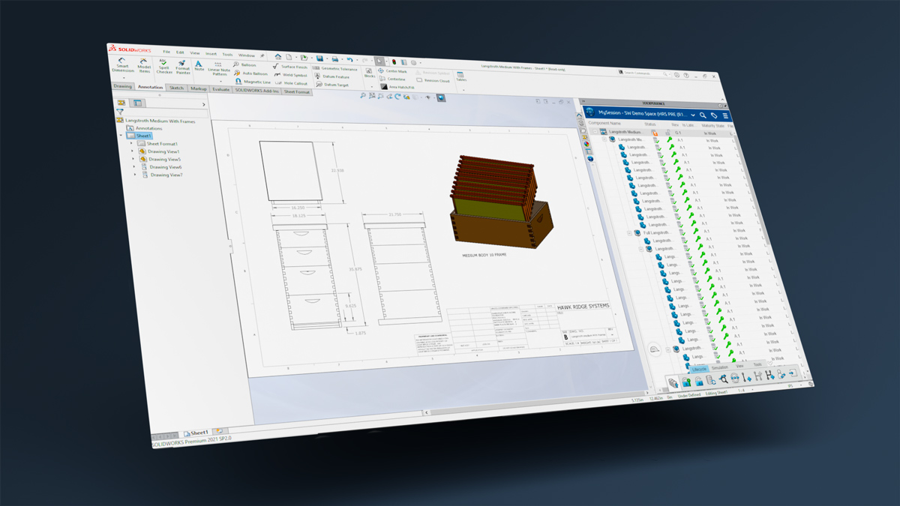The height and width of the screenshot is (506, 900).
Task: Insert a Revision Cloud
Action: tap(433, 80)
